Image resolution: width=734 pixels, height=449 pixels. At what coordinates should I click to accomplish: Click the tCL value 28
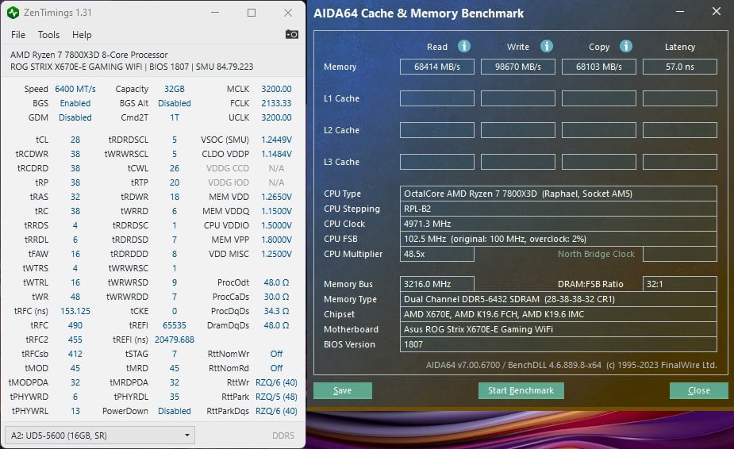coord(75,140)
